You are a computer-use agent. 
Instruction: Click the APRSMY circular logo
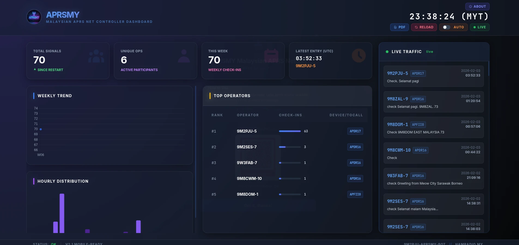pos(34,17)
